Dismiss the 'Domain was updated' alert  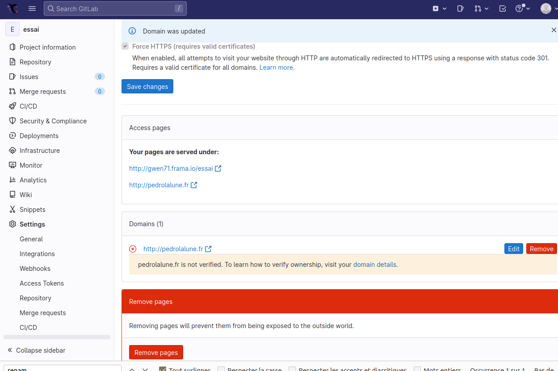pyautogui.click(x=554, y=30)
